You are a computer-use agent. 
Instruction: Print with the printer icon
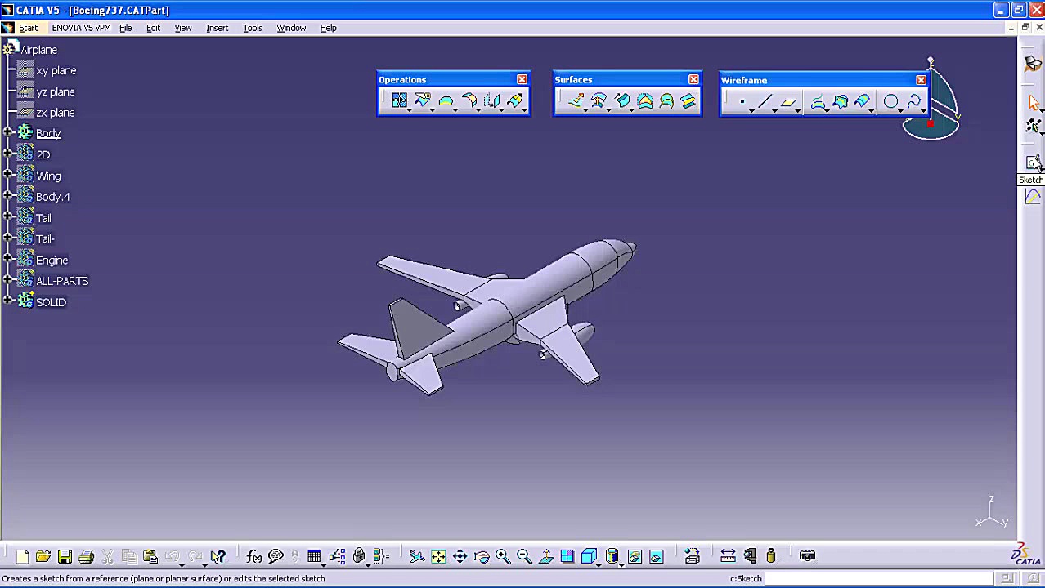(86, 556)
